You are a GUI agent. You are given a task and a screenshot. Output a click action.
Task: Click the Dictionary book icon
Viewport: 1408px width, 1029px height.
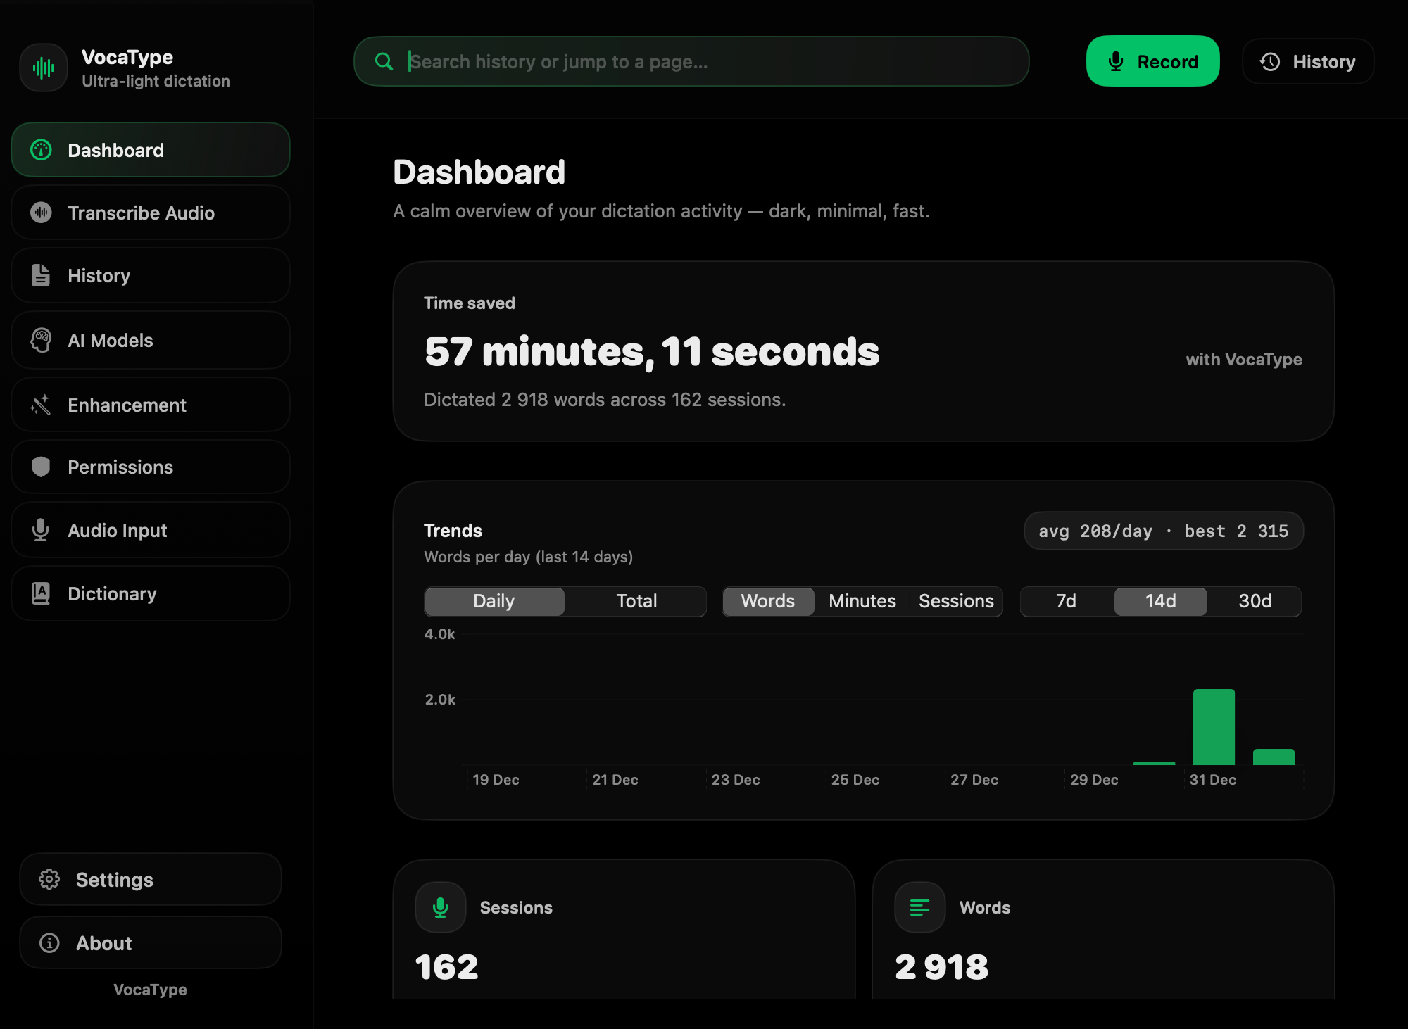tap(41, 593)
